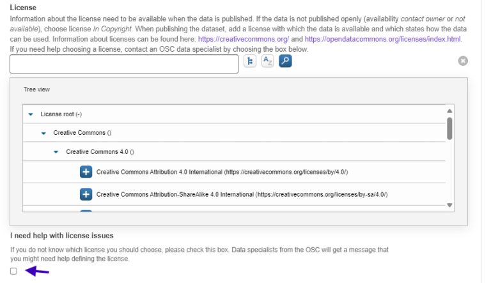Click 'I need help with license issues' heading
This screenshot has width=491, height=283.
[61, 236]
